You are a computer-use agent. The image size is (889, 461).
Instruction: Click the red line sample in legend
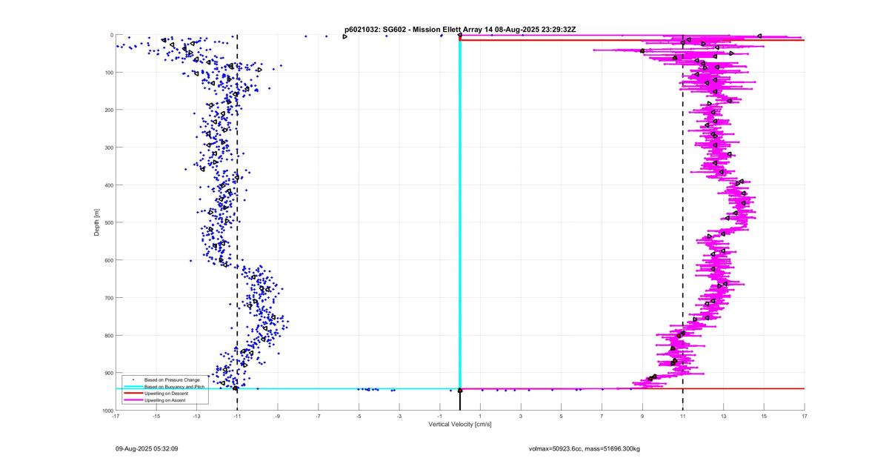(x=133, y=394)
